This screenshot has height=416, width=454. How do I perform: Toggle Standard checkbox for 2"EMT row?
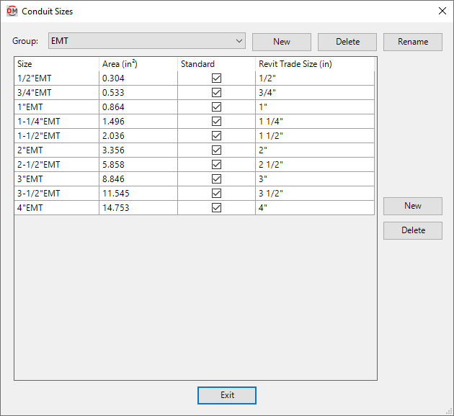click(216, 150)
